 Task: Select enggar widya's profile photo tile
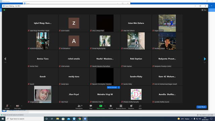43,94
